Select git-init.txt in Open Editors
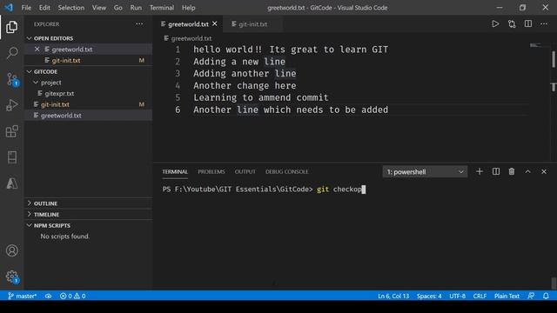This screenshot has height=313, width=557. (x=89, y=60)
